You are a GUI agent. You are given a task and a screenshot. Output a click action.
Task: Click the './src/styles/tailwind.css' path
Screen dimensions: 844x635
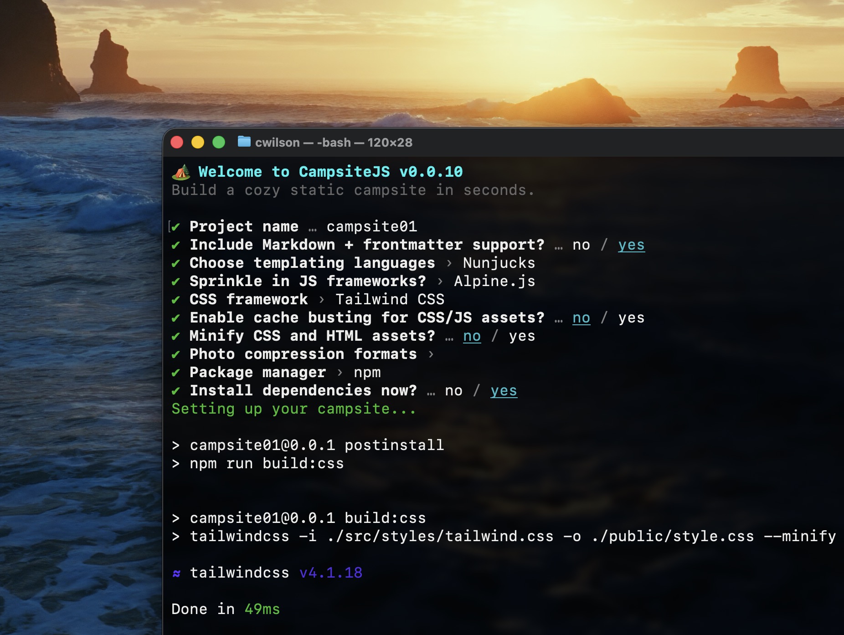click(x=440, y=536)
